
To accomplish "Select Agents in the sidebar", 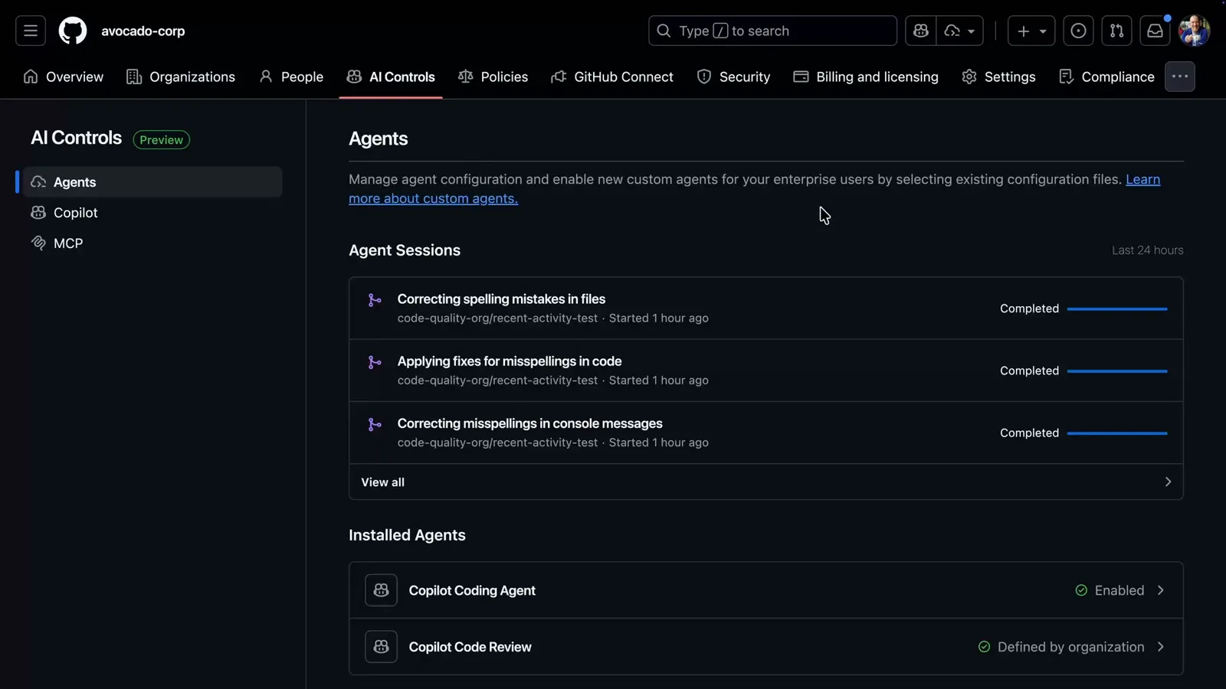I will pos(152,182).
